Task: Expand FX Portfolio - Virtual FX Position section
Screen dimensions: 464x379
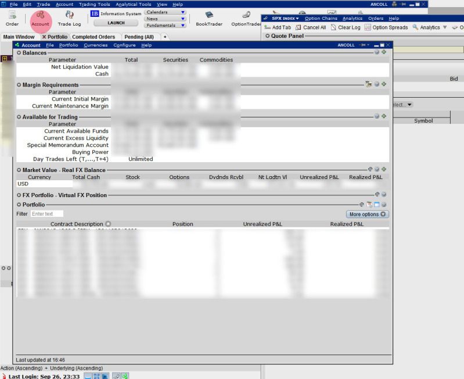Action: coord(19,195)
